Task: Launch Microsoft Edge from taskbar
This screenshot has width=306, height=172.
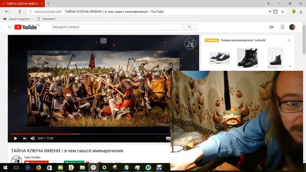Action: tap(28, 168)
